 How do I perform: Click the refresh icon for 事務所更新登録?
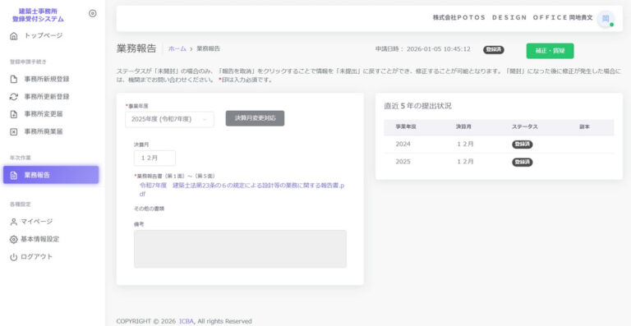click(14, 97)
